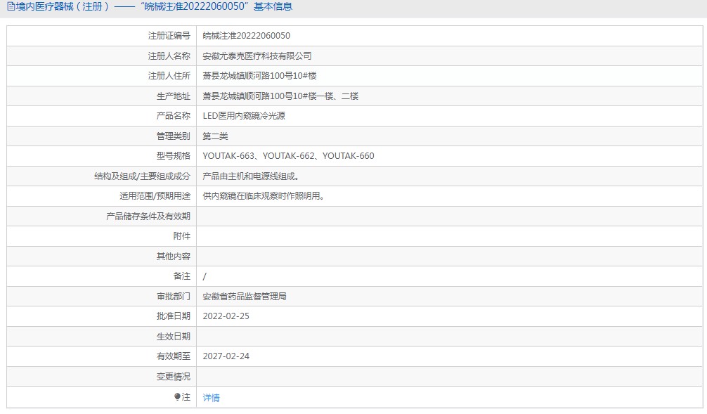707x414 pixels.
Task: Click expiry date 2027-02-24
Action: click(226, 356)
